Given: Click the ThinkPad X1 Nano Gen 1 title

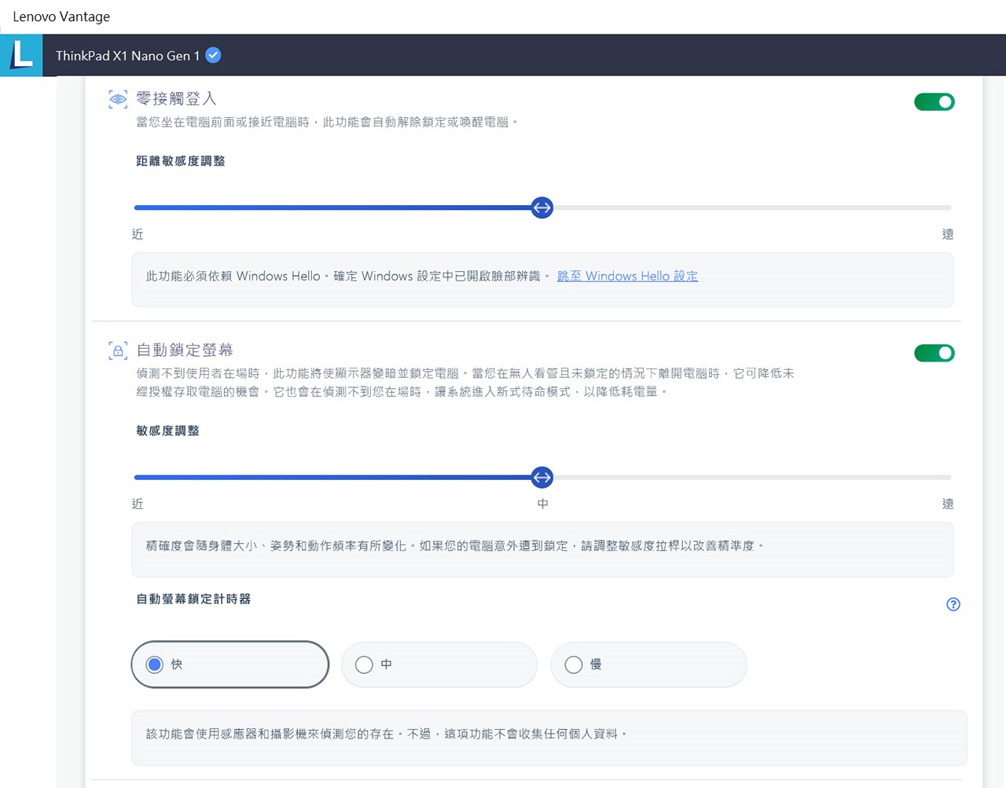Looking at the screenshot, I should point(127,56).
